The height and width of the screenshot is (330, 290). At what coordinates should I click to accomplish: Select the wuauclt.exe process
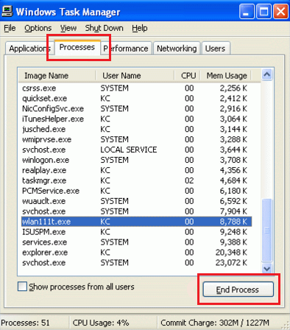(x=136, y=201)
